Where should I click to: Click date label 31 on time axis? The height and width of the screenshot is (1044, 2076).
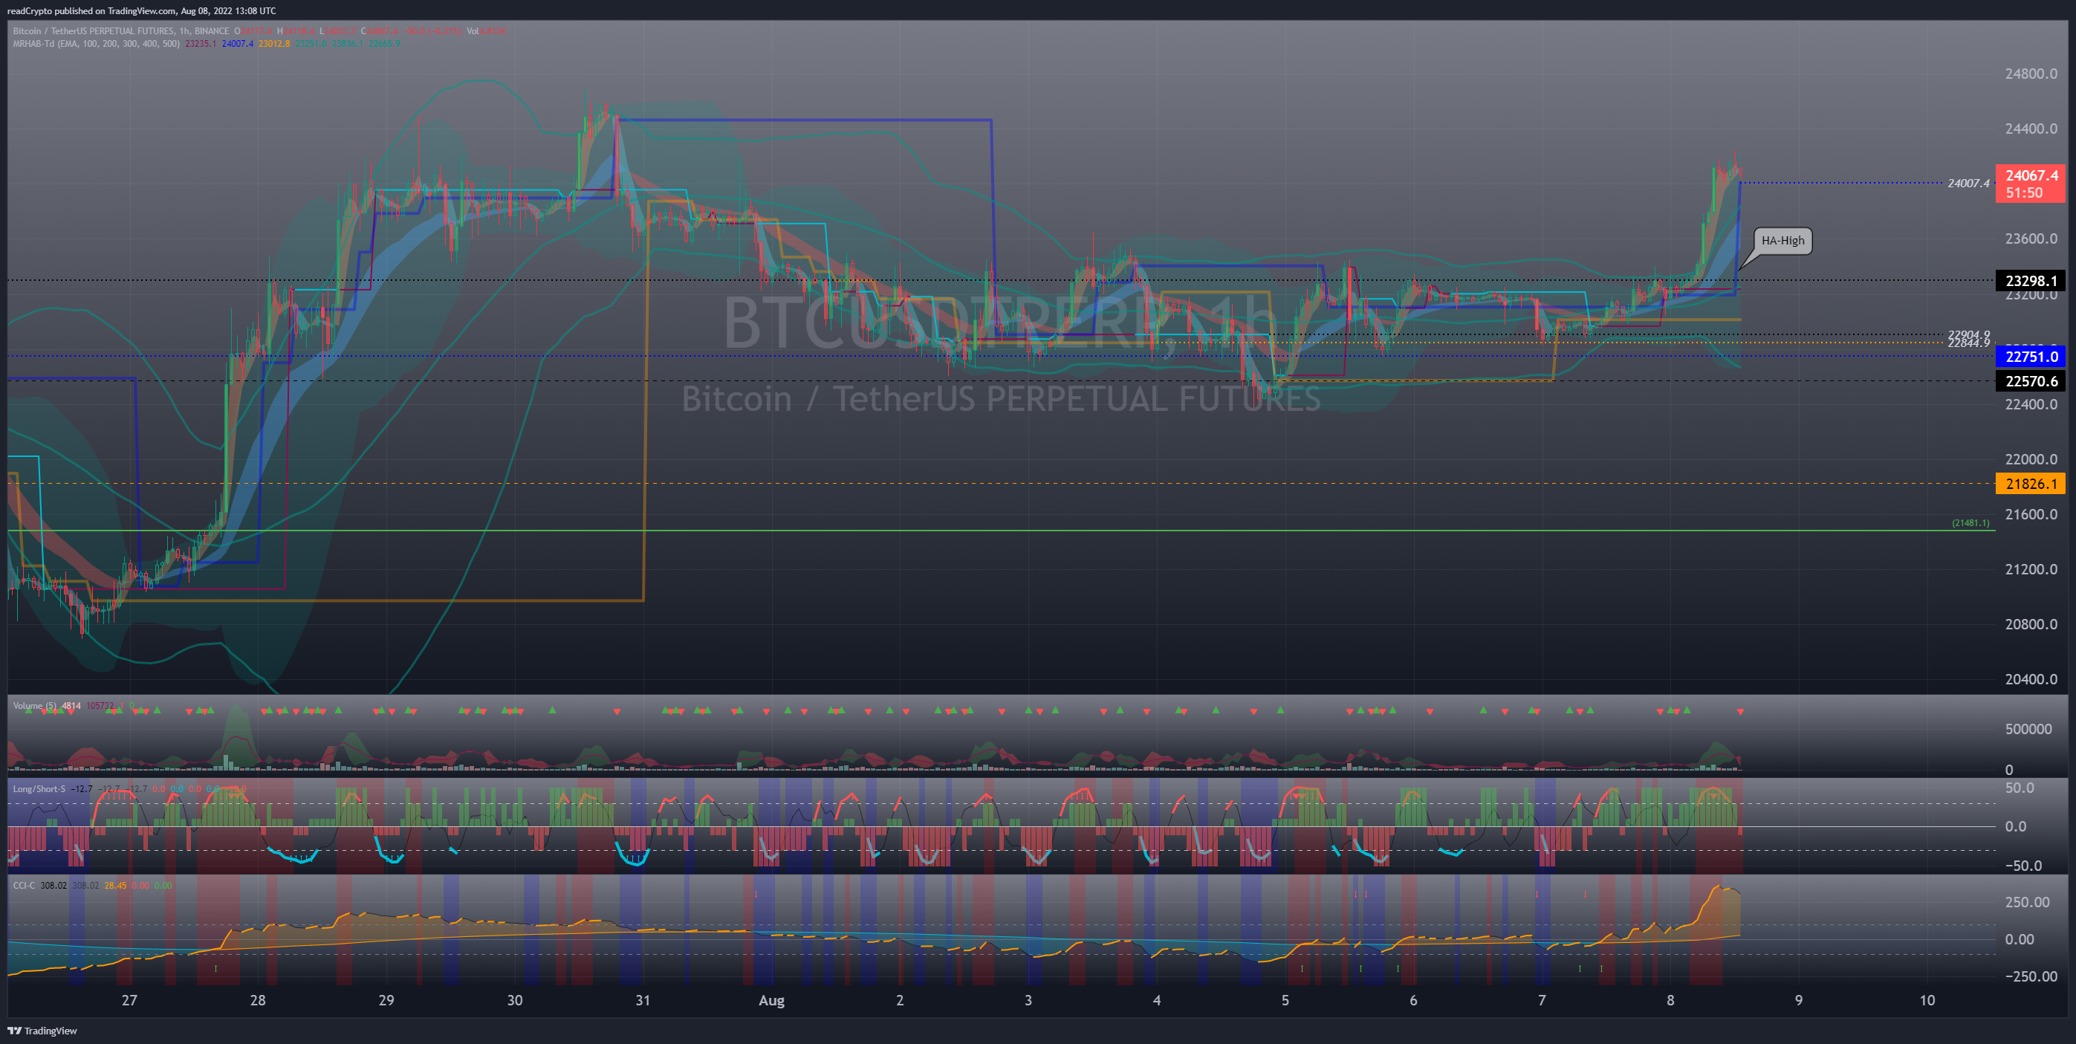(x=642, y=999)
